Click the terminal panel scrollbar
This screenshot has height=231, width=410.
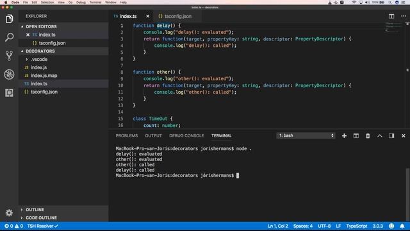pos(407,195)
